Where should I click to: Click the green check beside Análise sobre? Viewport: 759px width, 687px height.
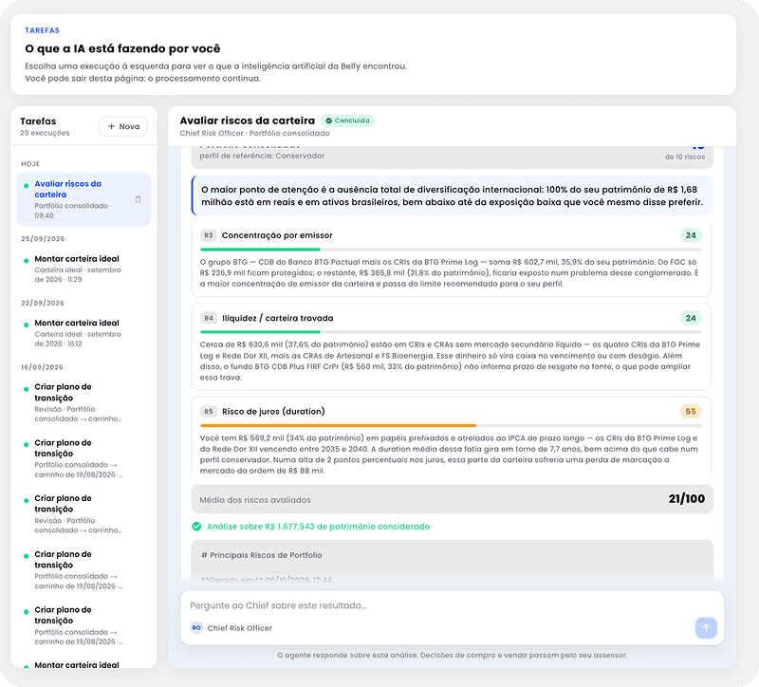coord(196,527)
